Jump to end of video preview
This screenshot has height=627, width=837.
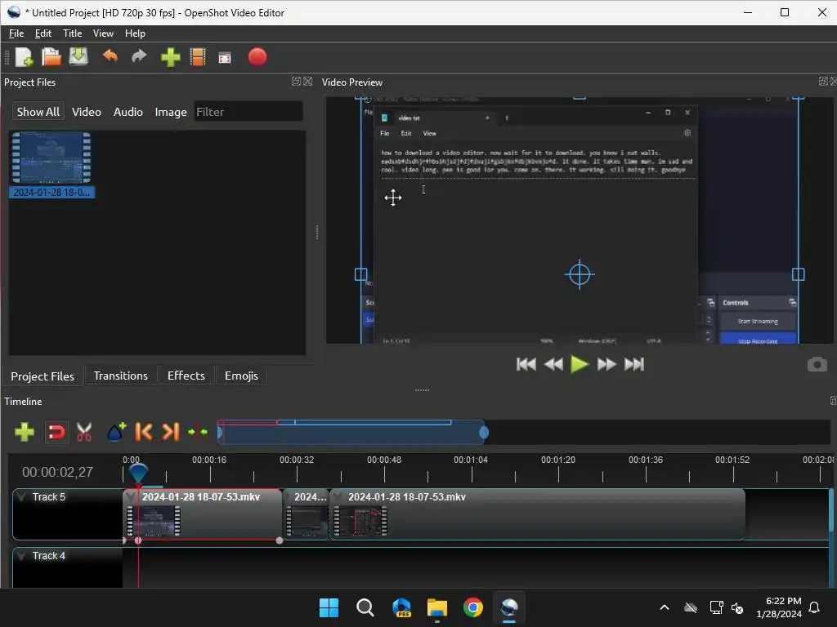[x=634, y=364]
